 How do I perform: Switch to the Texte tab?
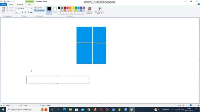[x=30, y=4]
